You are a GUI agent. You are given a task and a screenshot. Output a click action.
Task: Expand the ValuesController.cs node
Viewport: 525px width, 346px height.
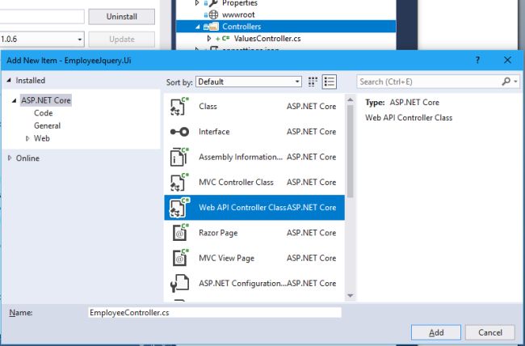209,39
